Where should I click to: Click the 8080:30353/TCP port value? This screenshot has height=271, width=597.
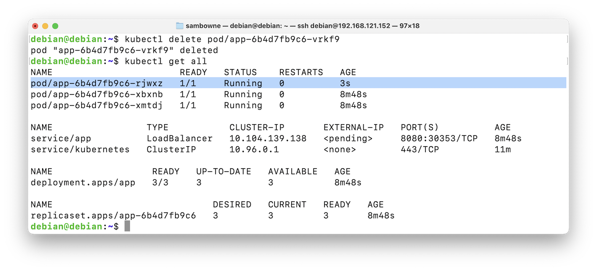439,138
